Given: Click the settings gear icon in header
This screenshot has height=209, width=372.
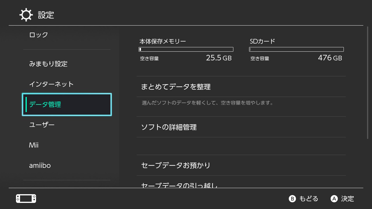Looking at the screenshot, I should [x=26, y=15].
